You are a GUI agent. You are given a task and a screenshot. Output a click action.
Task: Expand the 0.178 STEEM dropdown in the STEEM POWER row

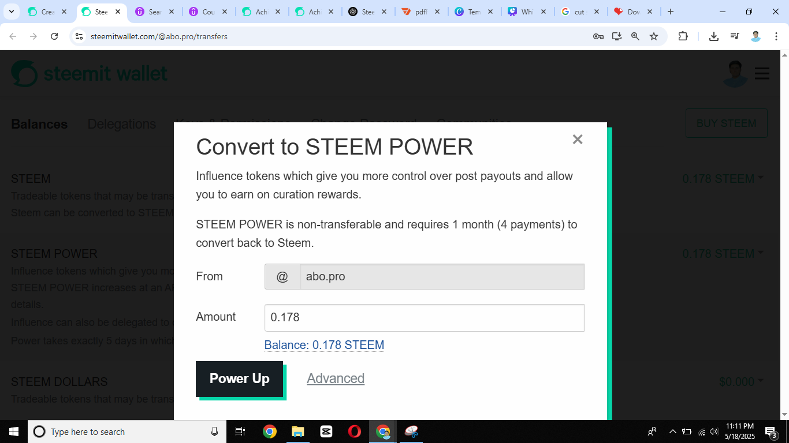tap(723, 254)
